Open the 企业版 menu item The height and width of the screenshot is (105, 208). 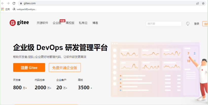click(x=57, y=23)
